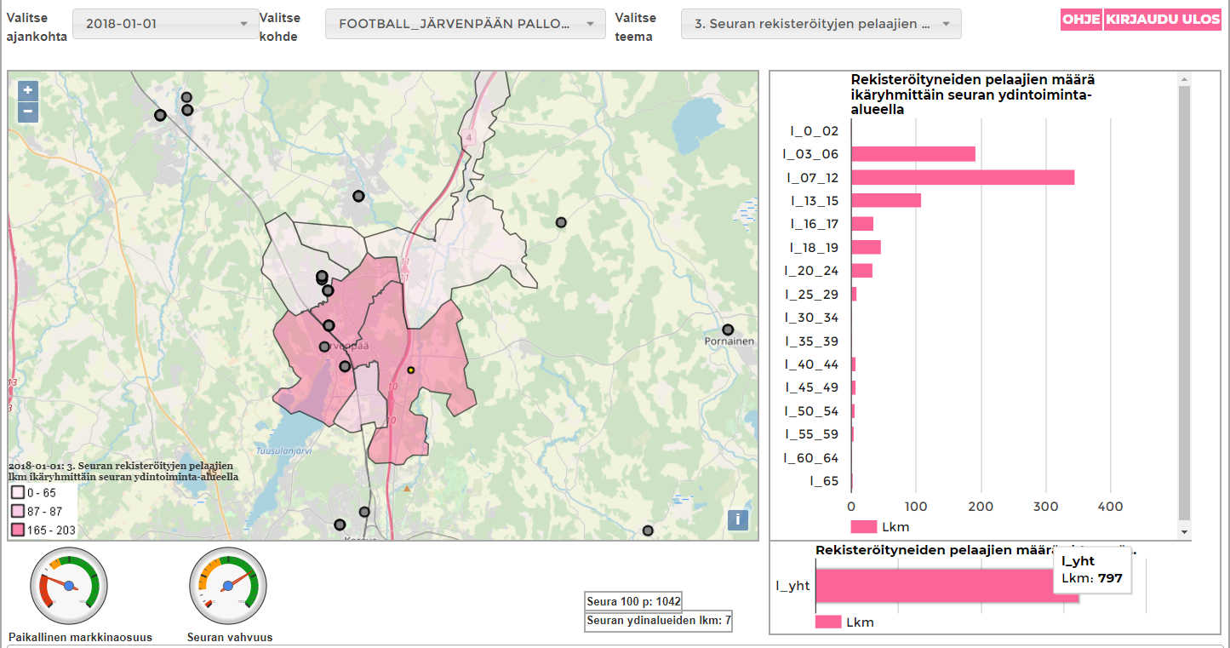Click the 'Seura 100 p: 1042' box

pyautogui.click(x=633, y=601)
